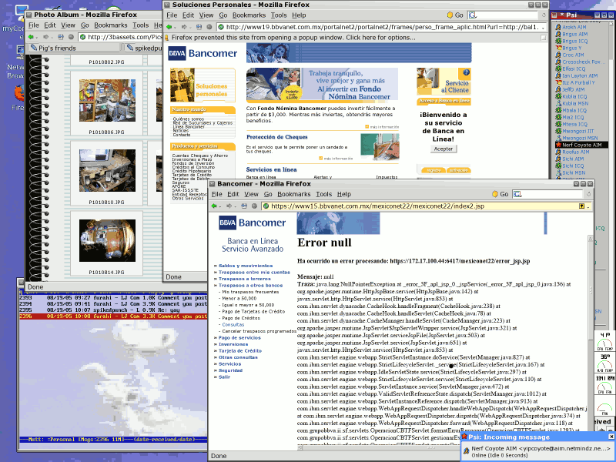
Task: Click the star icon beside Nerf Coyote AIM in Psi
Action: click(x=557, y=146)
